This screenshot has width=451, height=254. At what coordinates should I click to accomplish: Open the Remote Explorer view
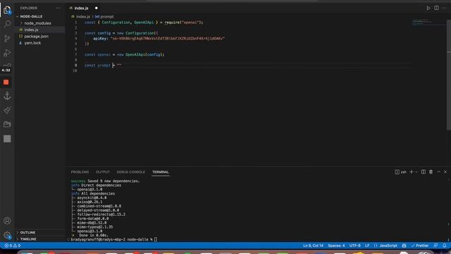(7, 65)
